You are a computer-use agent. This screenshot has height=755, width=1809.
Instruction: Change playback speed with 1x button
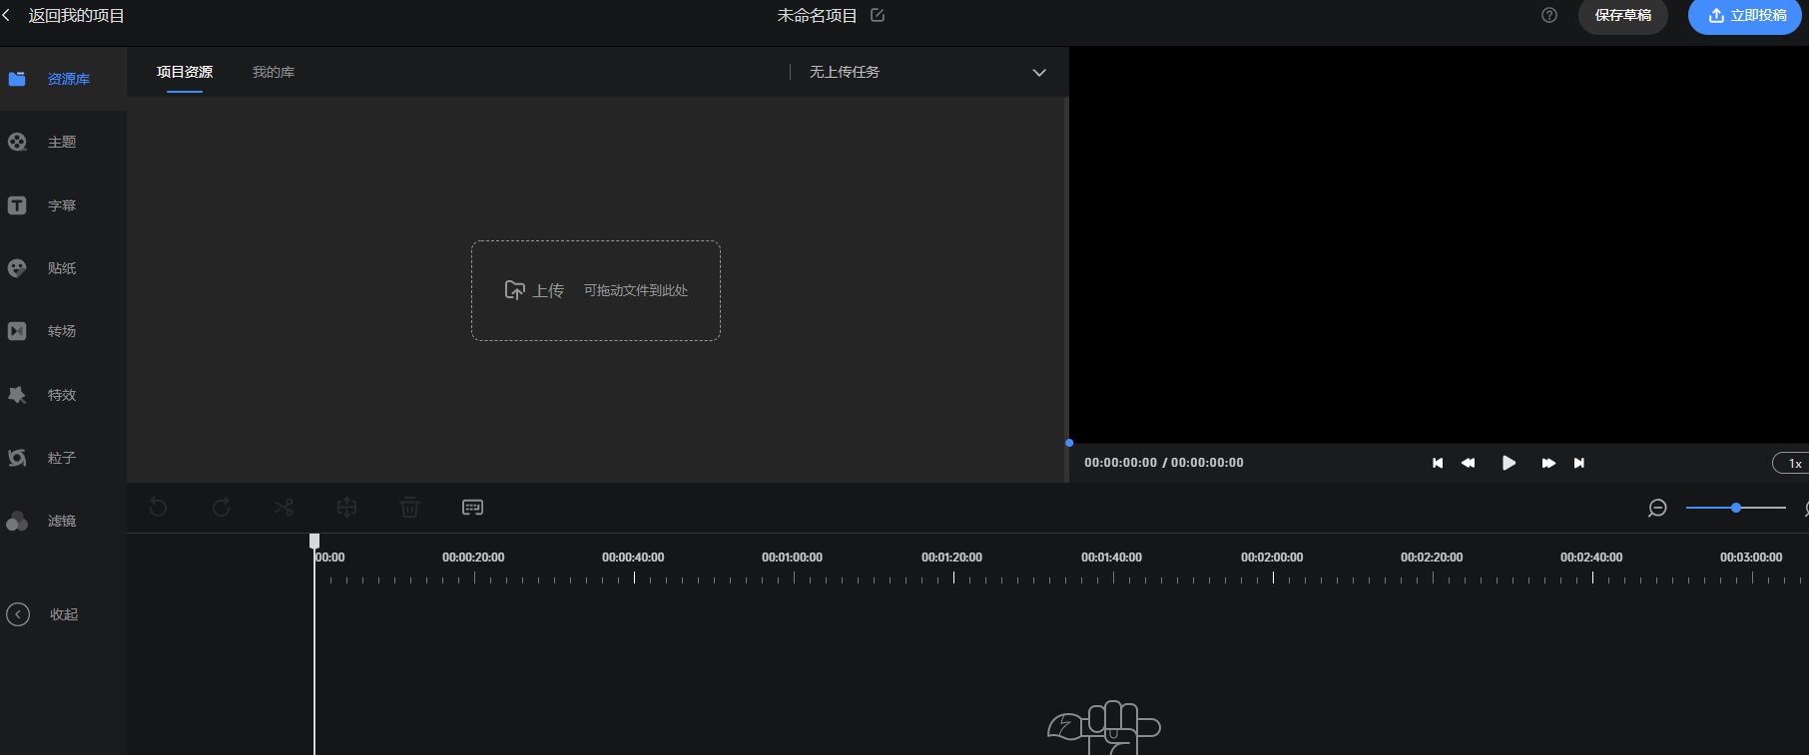[x=1792, y=463]
